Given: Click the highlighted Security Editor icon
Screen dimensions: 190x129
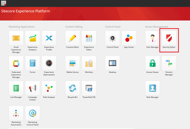Looking at the screenshot, I should [x=169, y=38].
